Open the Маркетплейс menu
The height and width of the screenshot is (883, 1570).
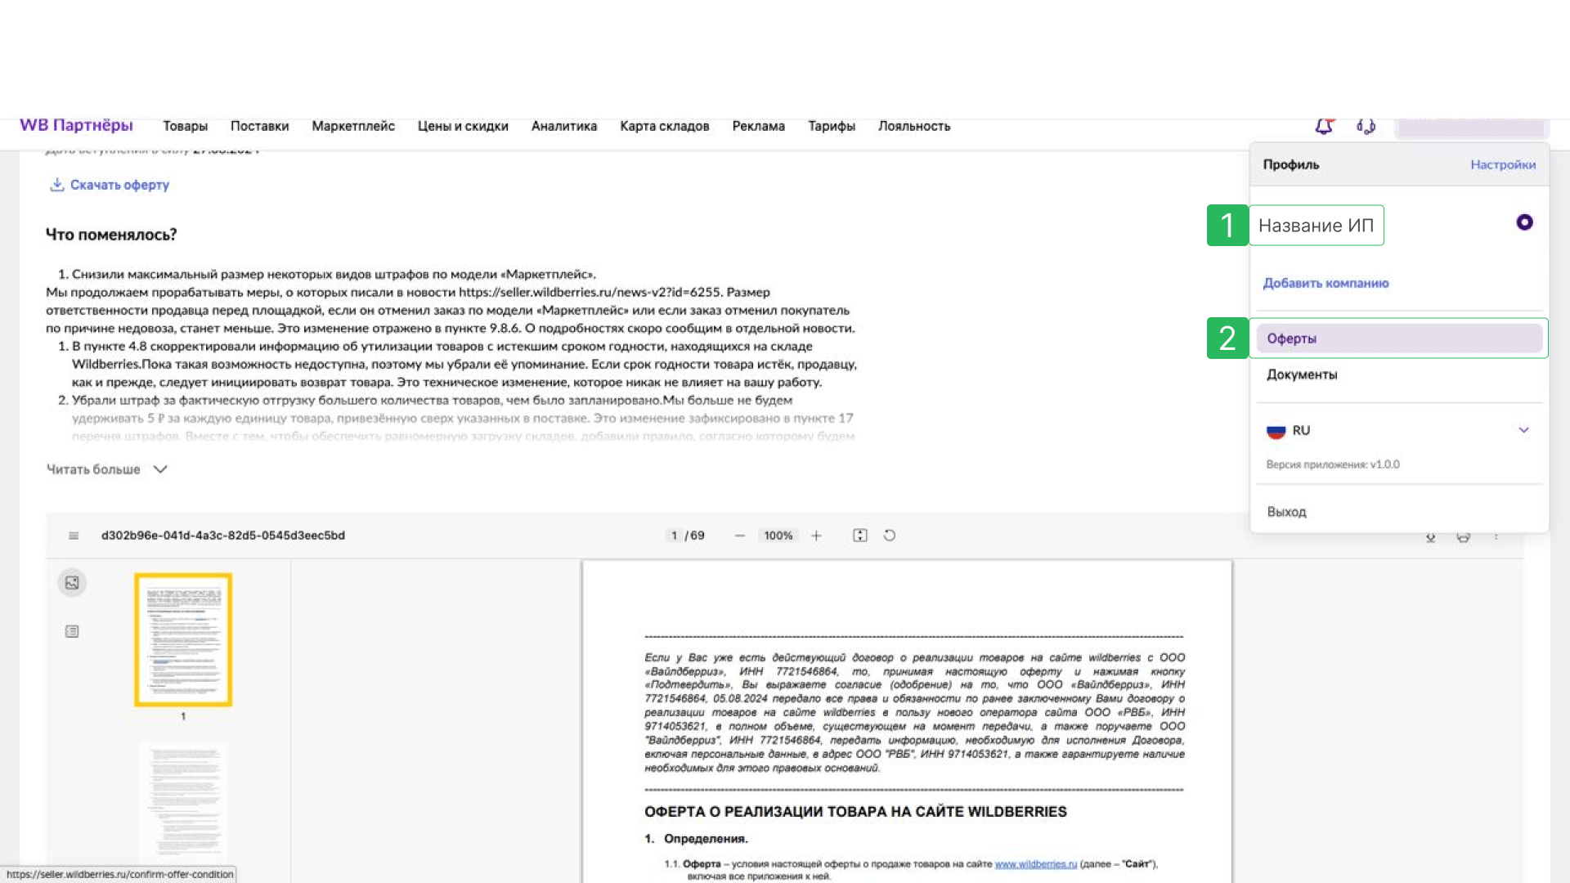353,126
